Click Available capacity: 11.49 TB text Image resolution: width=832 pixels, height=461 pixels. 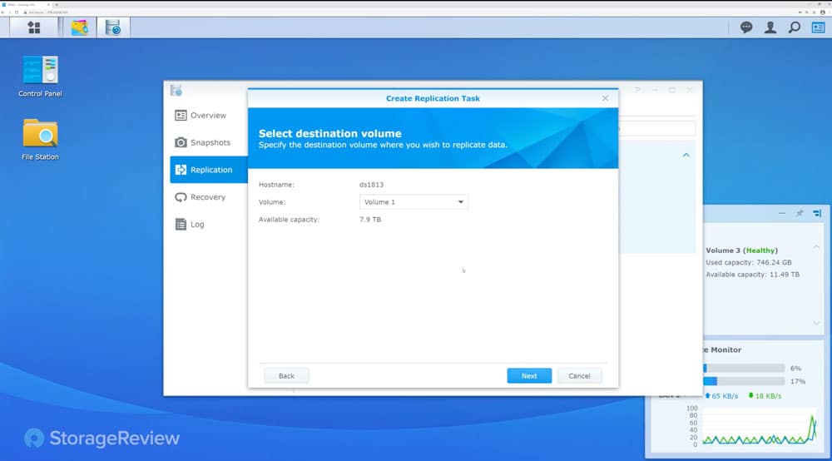coord(752,275)
